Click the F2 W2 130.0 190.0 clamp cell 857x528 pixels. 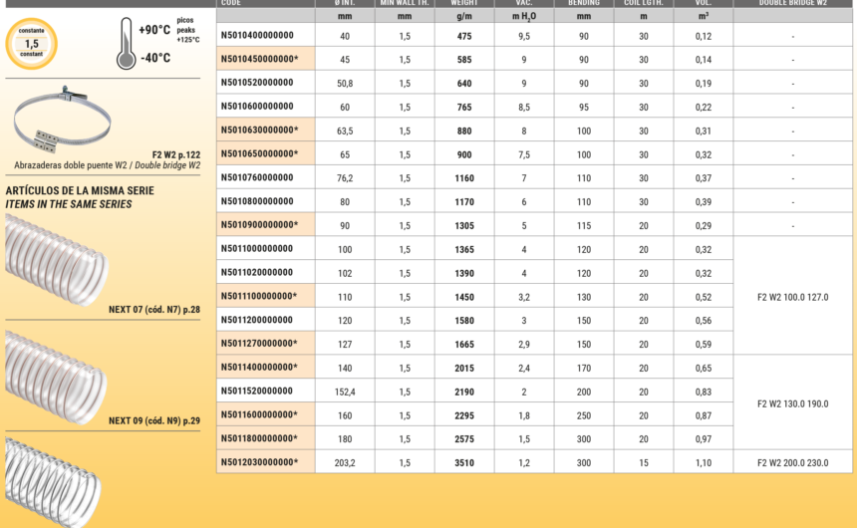(x=792, y=403)
